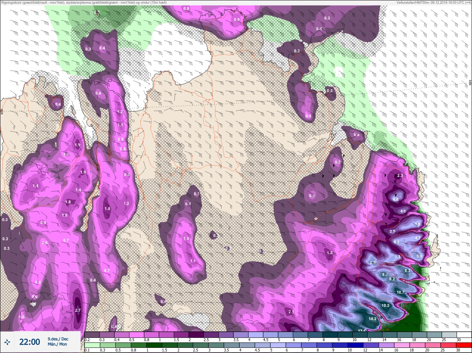Click the 5.9 precipitation value on the map

419,256
